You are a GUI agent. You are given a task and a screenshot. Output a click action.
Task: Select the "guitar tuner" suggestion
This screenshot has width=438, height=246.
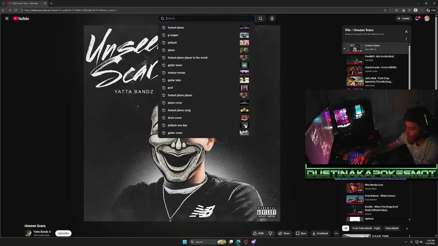(206, 65)
